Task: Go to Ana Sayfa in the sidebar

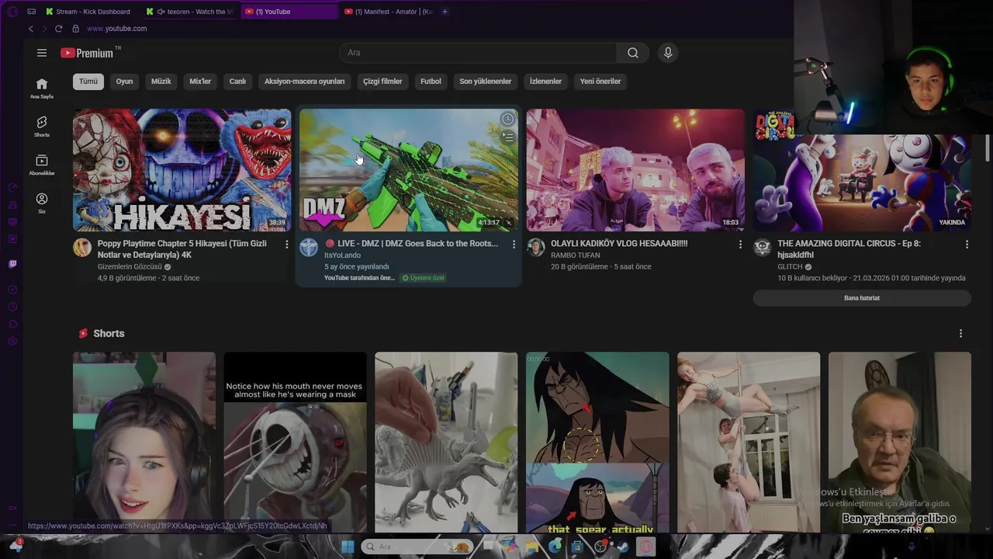Action: click(x=42, y=89)
